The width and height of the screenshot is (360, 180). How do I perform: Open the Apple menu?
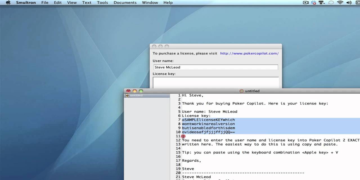[x=8, y=3]
